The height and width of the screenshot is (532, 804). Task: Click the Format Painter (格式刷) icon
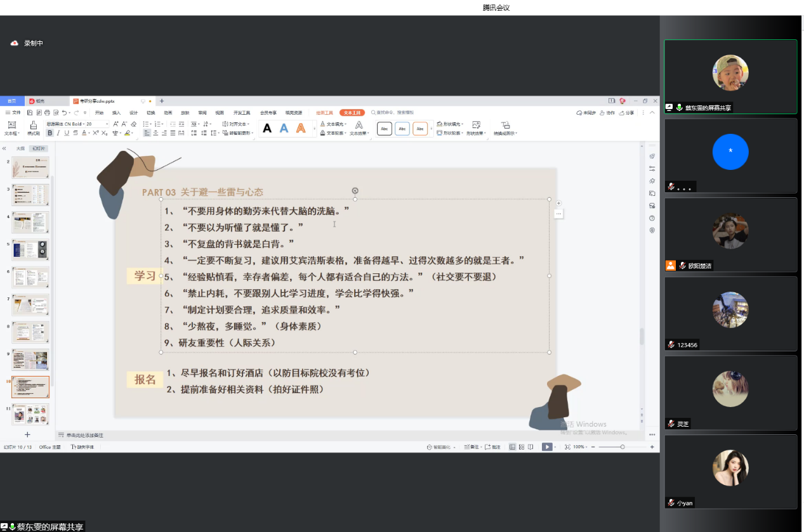tap(33, 127)
